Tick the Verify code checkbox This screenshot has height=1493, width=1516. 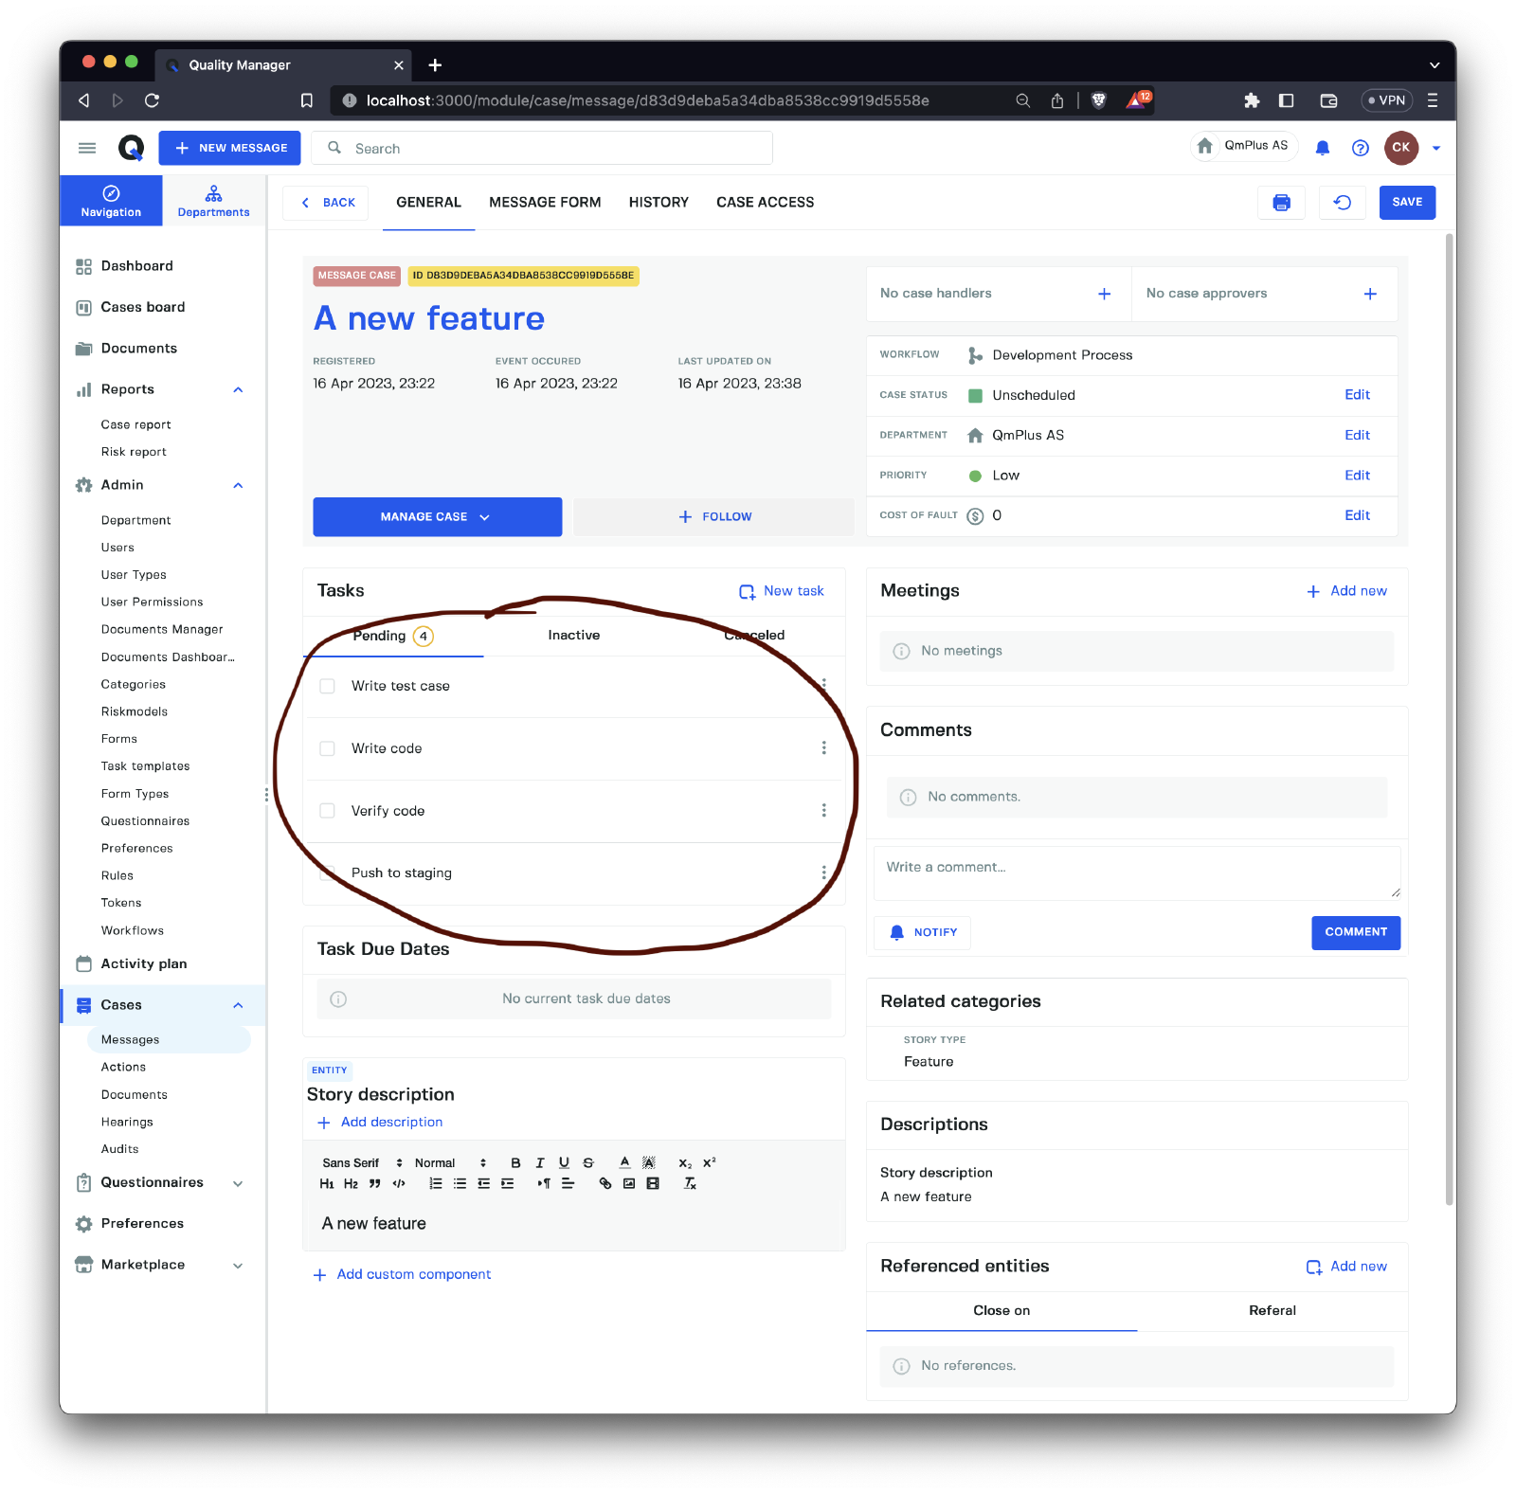tap(328, 811)
